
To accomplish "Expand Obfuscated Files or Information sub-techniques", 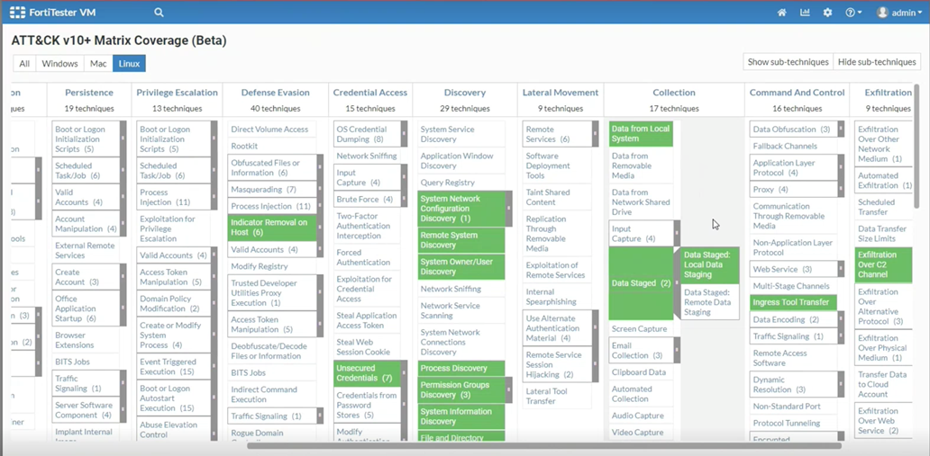I will (x=320, y=167).
